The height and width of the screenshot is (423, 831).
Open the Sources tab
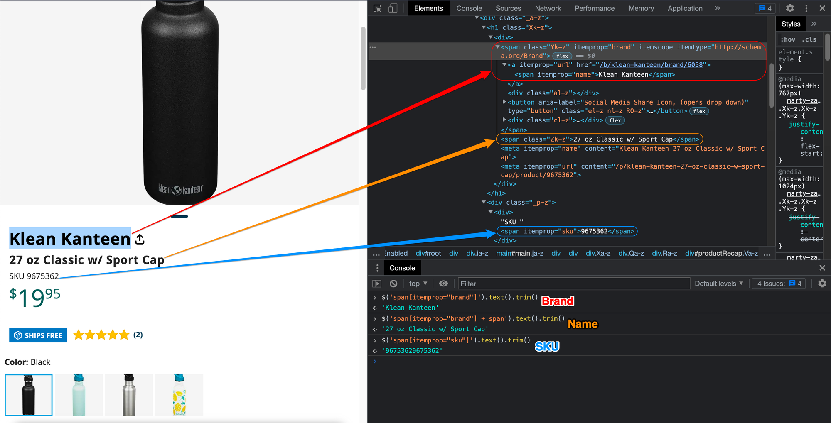tap(508, 8)
